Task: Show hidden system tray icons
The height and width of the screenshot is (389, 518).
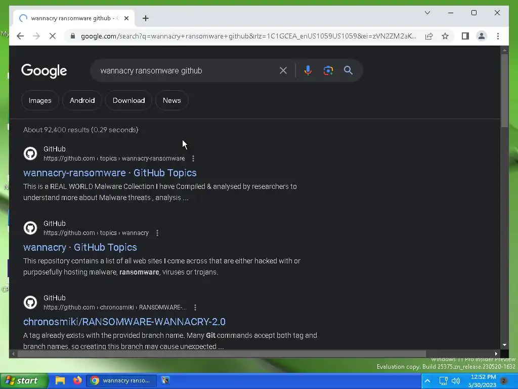Action: [427, 381]
